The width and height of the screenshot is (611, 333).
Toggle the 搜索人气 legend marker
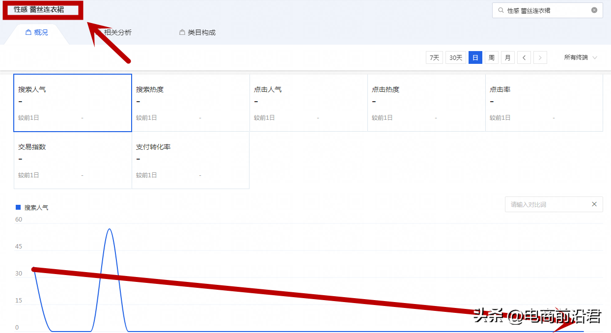pos(18,207)
